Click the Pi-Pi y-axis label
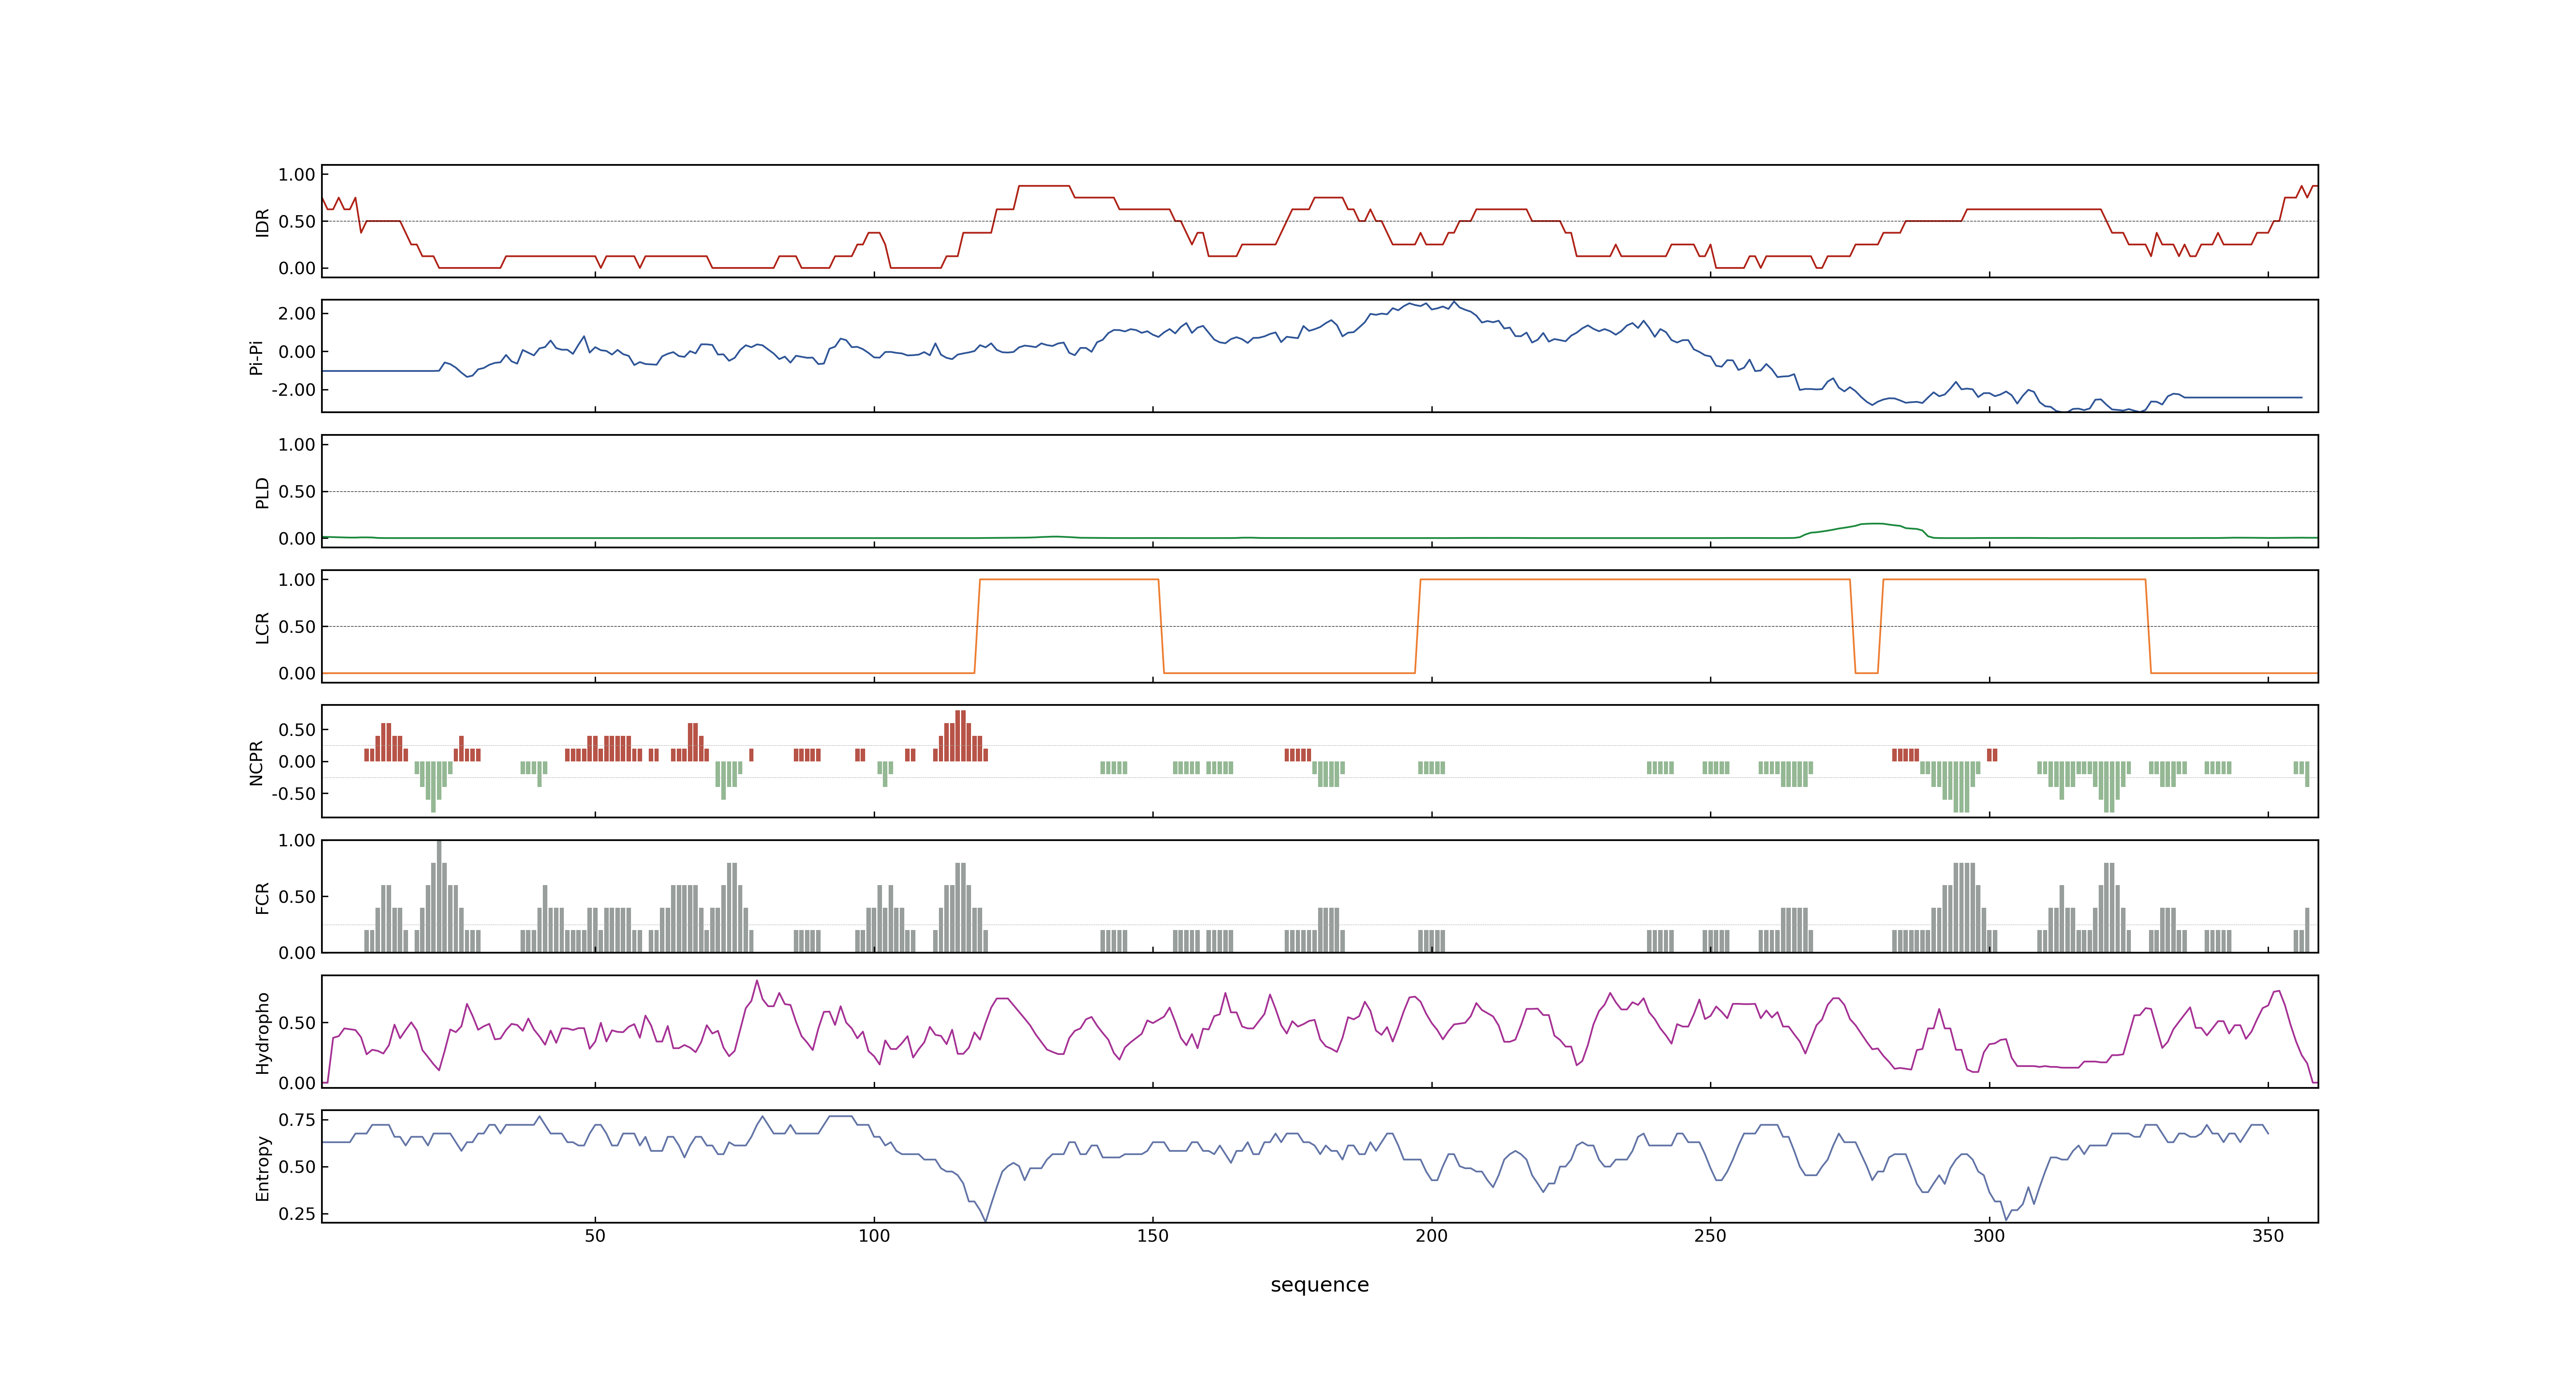The width and height of the screenshot is (2576, 1374). 256,357
